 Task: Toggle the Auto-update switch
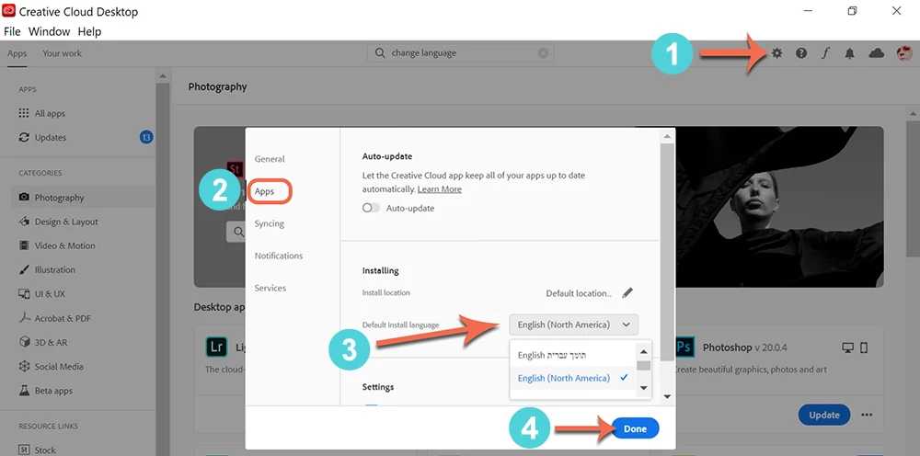pyautogui.click(x=371, y=208)
